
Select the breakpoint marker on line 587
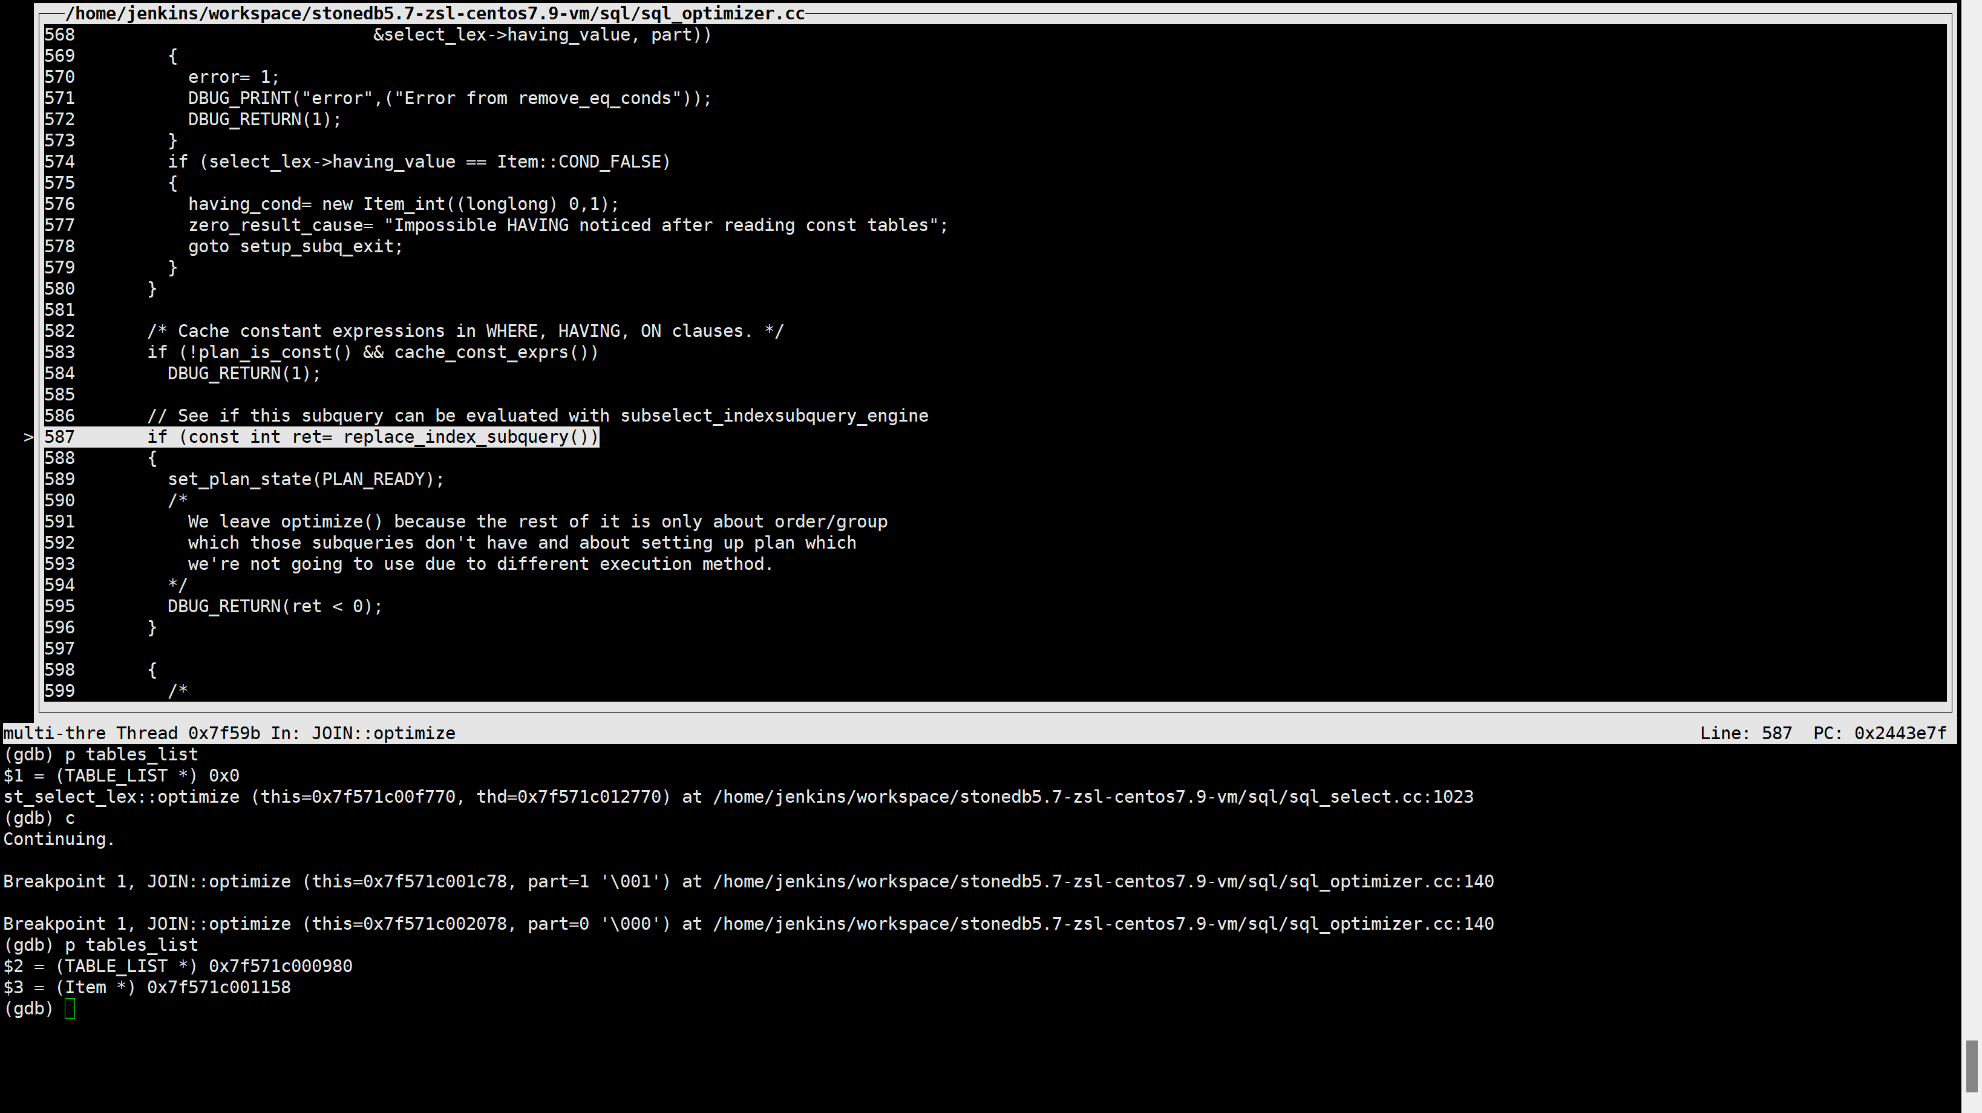click(x=27, y=436)
